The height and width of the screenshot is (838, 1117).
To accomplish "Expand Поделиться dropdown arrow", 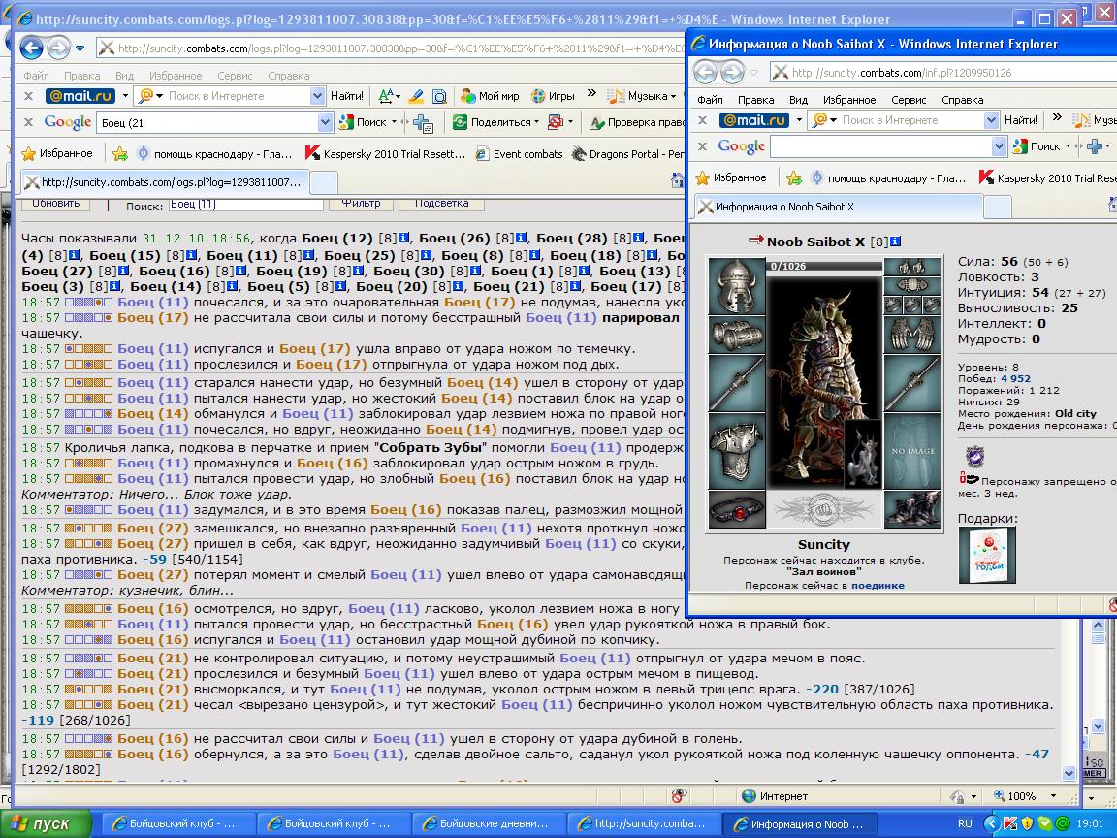I will pyautogui.click(x=536, y=122).
